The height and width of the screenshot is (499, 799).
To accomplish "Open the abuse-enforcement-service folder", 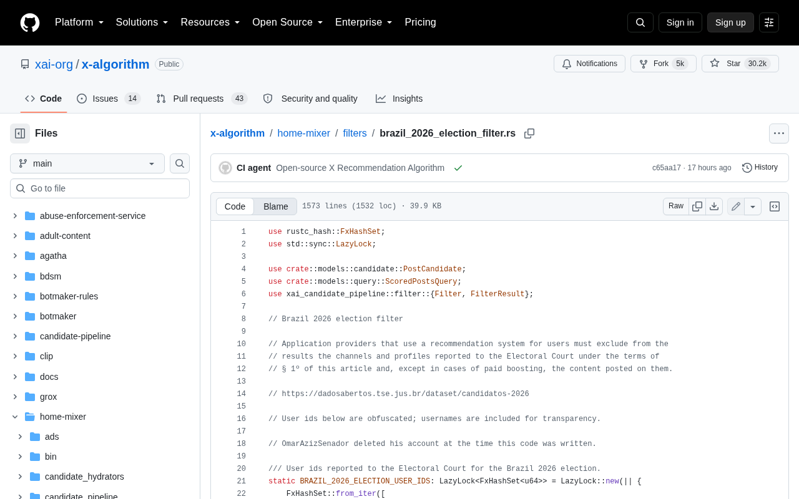I will tap(92, 216).
